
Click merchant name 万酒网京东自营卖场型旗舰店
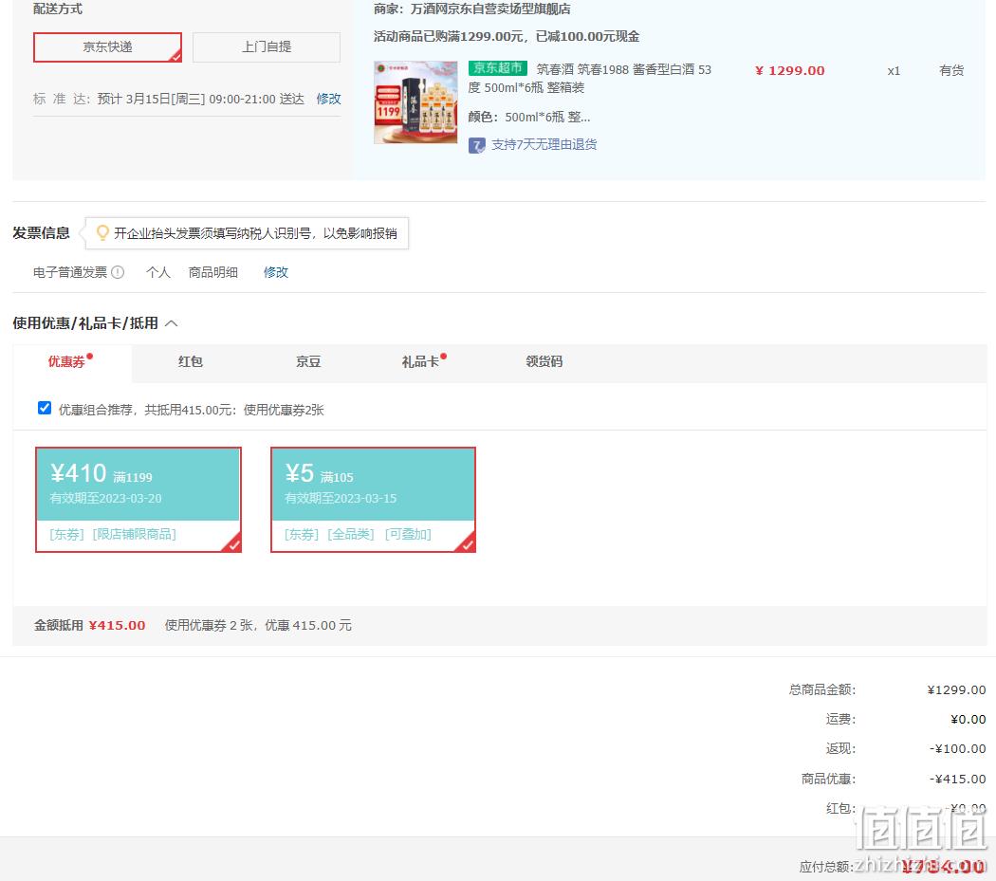pos(490,9)
